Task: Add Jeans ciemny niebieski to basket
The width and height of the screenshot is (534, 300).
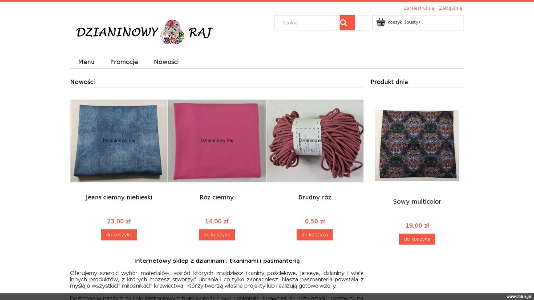Action: click(x=119, y=235)
